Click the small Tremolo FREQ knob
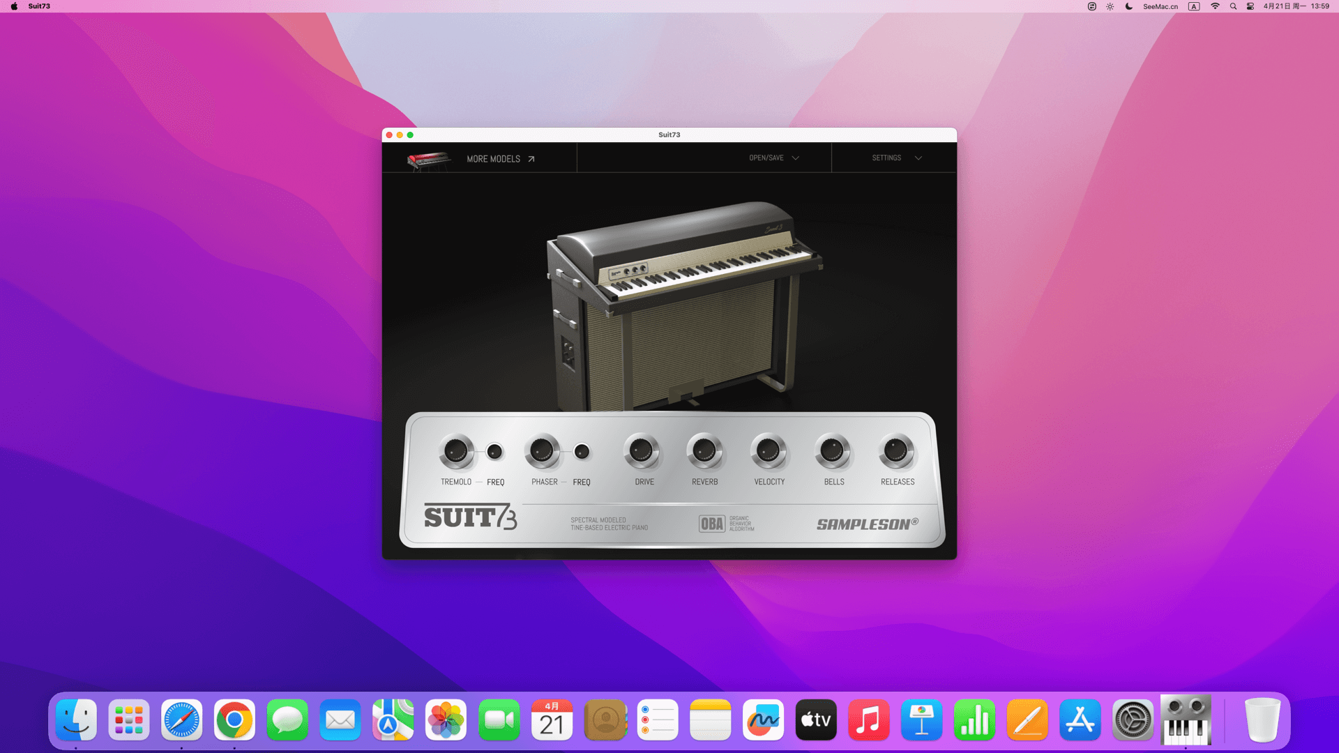 (494, 452)
